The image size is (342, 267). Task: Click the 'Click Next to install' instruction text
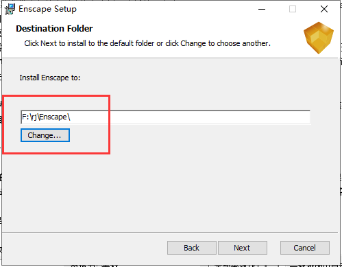tap(147, 43)
